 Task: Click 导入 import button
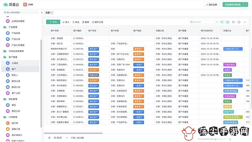66,22
